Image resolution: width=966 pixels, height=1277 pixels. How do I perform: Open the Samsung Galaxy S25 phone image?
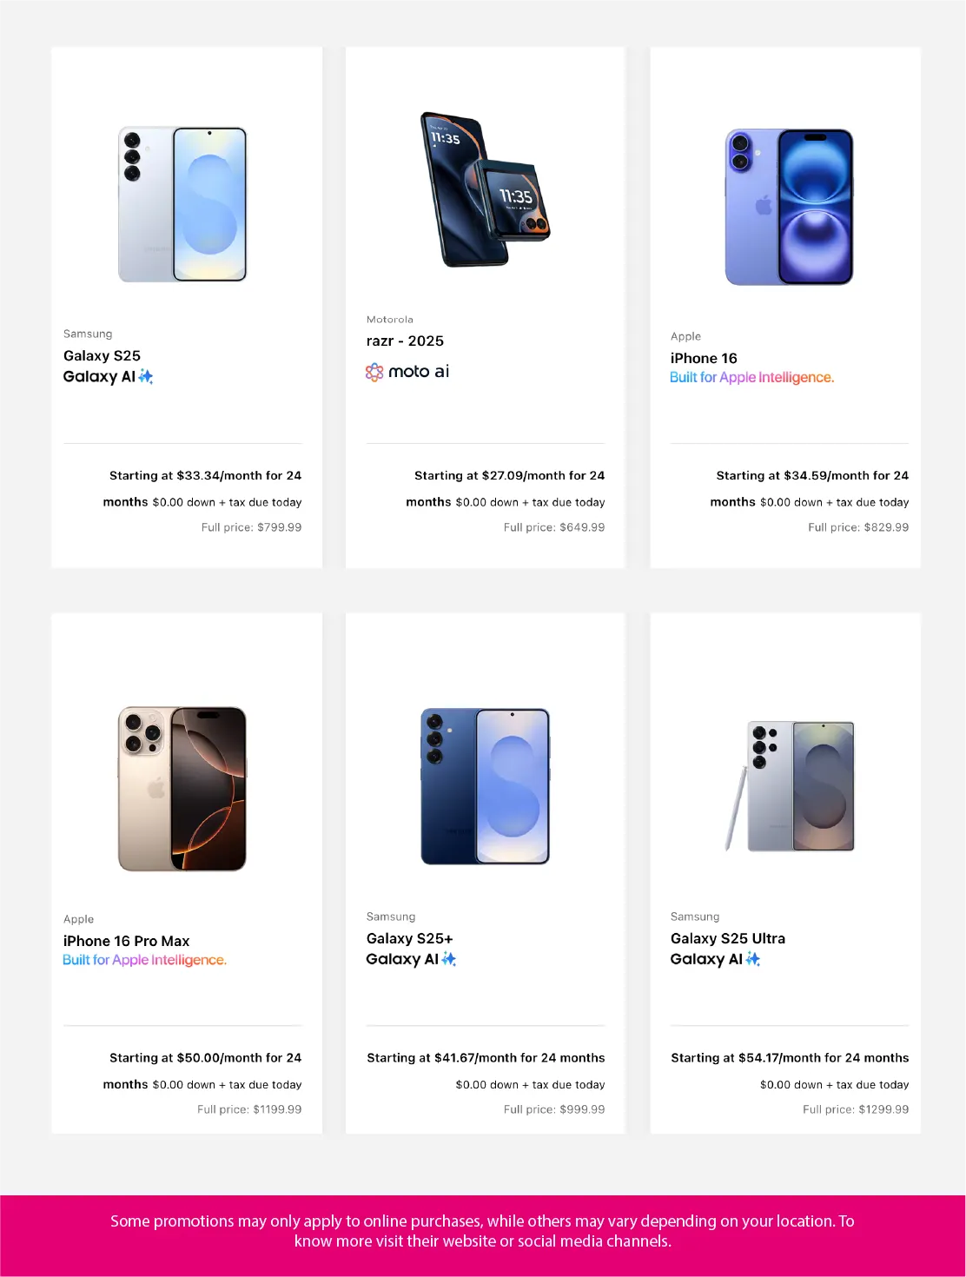[182, 204]
